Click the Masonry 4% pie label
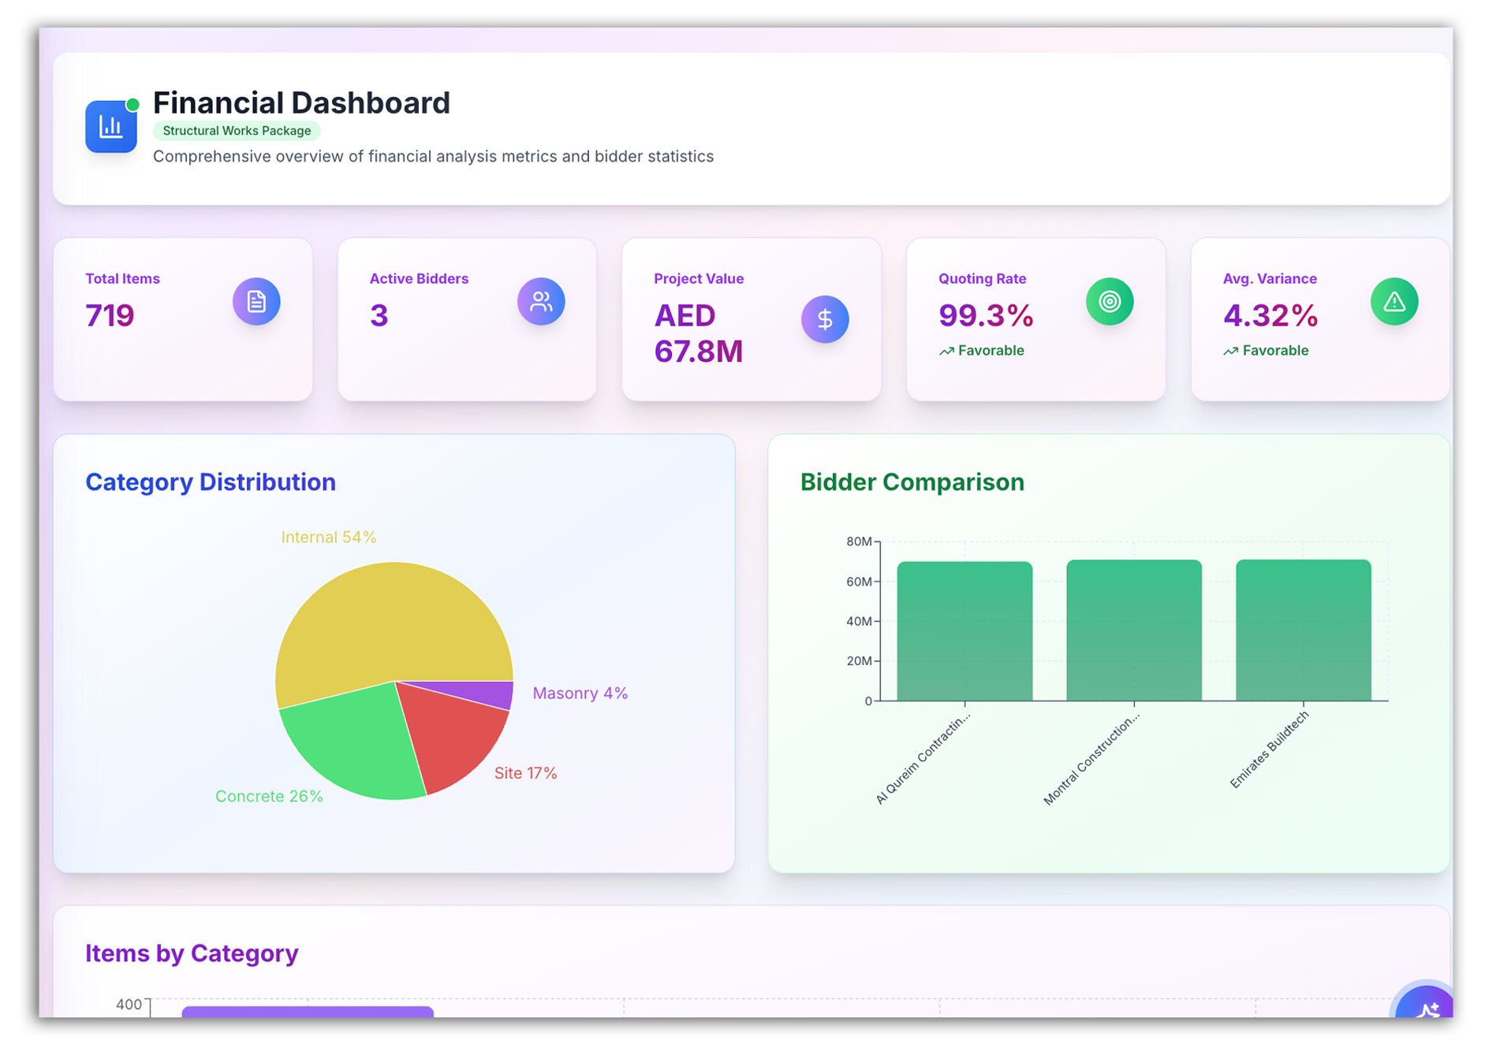The height and width of the screenshot is (1045, 1492). point(580,694)
